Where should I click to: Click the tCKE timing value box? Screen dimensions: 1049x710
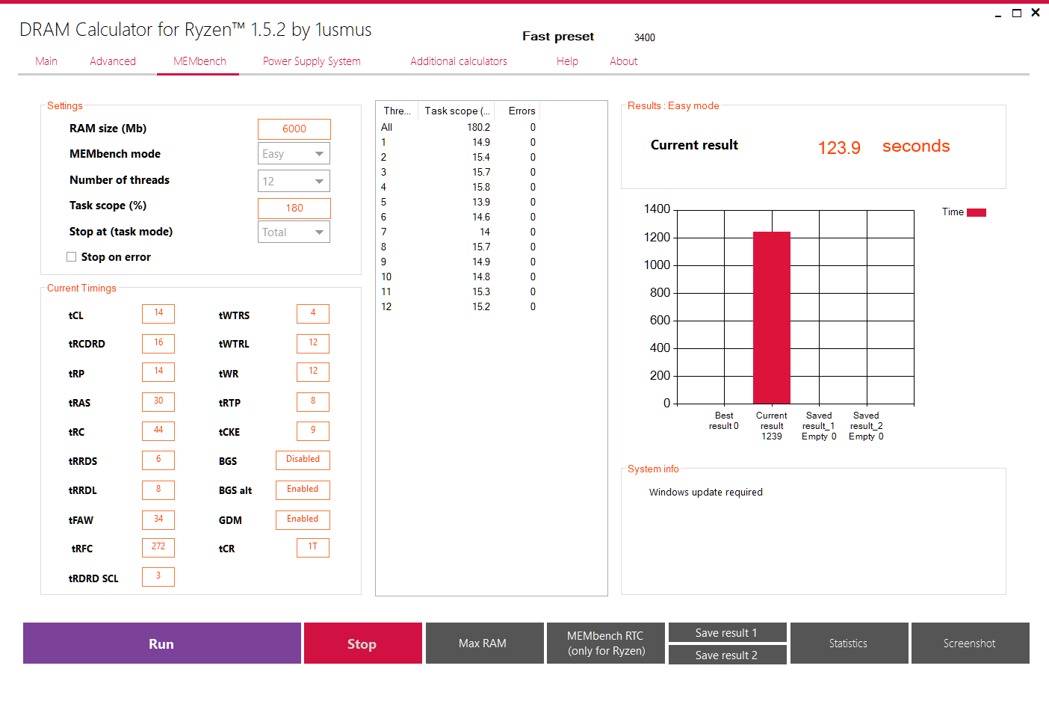(313, 431)
